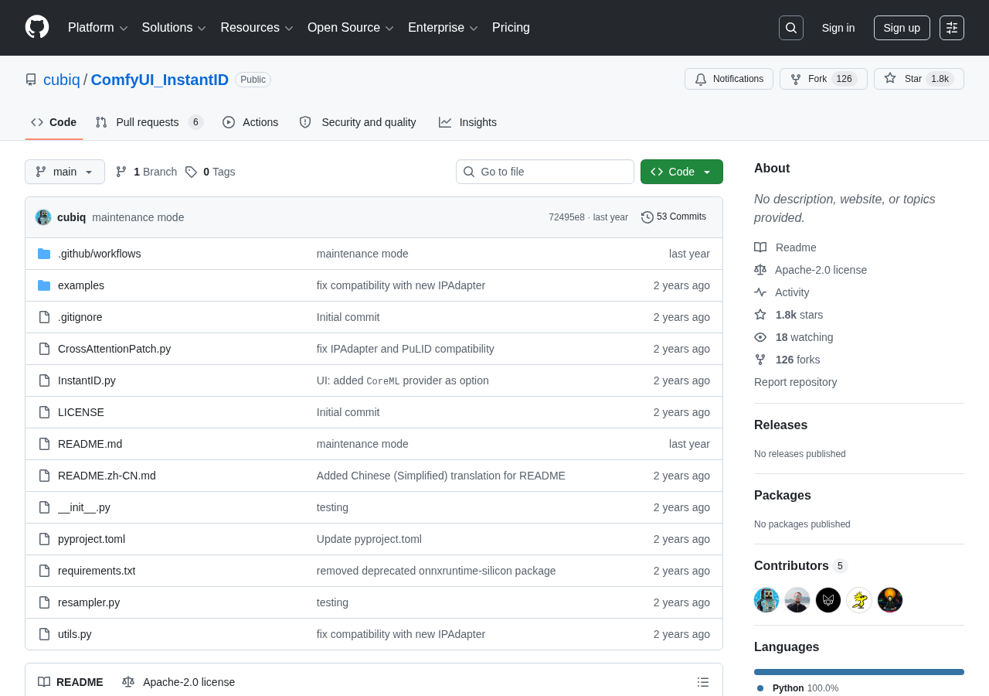989x696 pixels.
Task: Expand the Solutions menu
Action: [174, 28]
